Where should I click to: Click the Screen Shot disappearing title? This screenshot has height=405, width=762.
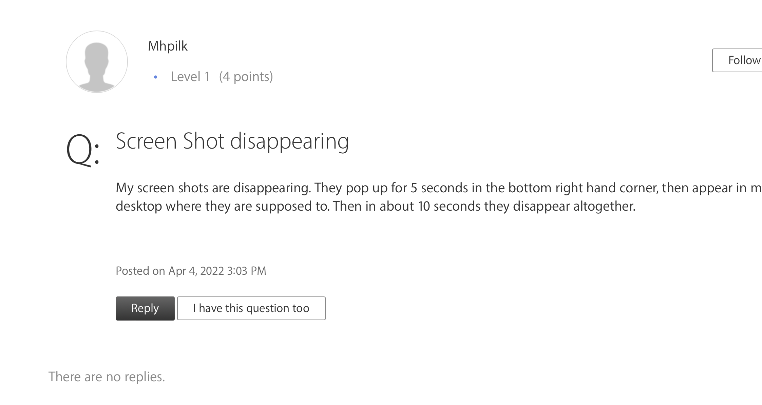click(232, 141)
